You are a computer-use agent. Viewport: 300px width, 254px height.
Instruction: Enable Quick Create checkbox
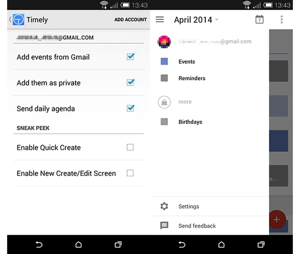pyautogui.click(x=130, y=147)
